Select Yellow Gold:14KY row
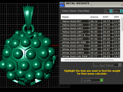This screenshot has width=123, height=92. point(90,28)
